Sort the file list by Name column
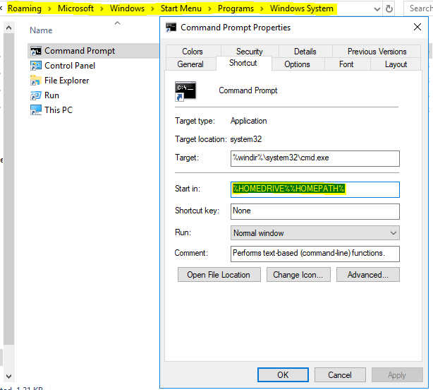433x390 pixels. point(41,30)
